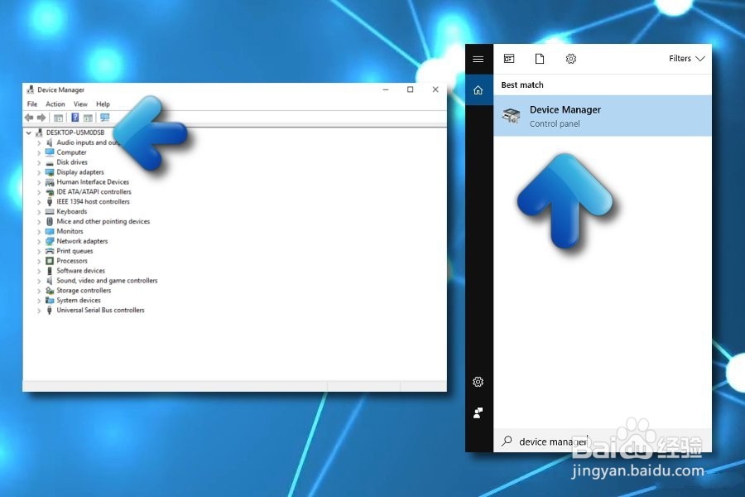The image size is (745, 497).
Task: Filter search results by Apps icon
Action: (509, 59)
